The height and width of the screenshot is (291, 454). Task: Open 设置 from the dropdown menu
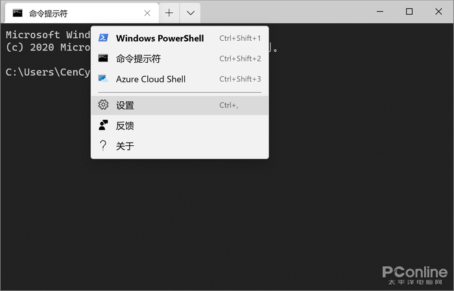click(125, 105)
